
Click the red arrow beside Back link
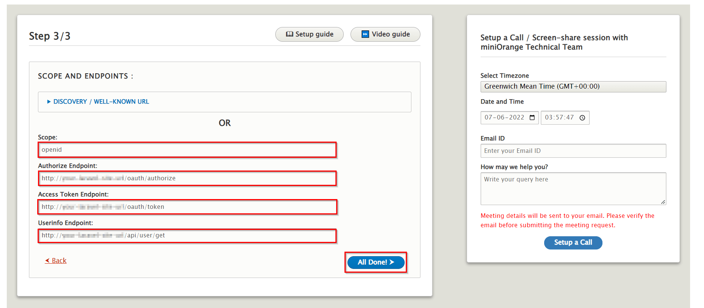click(x=47, y=260)
